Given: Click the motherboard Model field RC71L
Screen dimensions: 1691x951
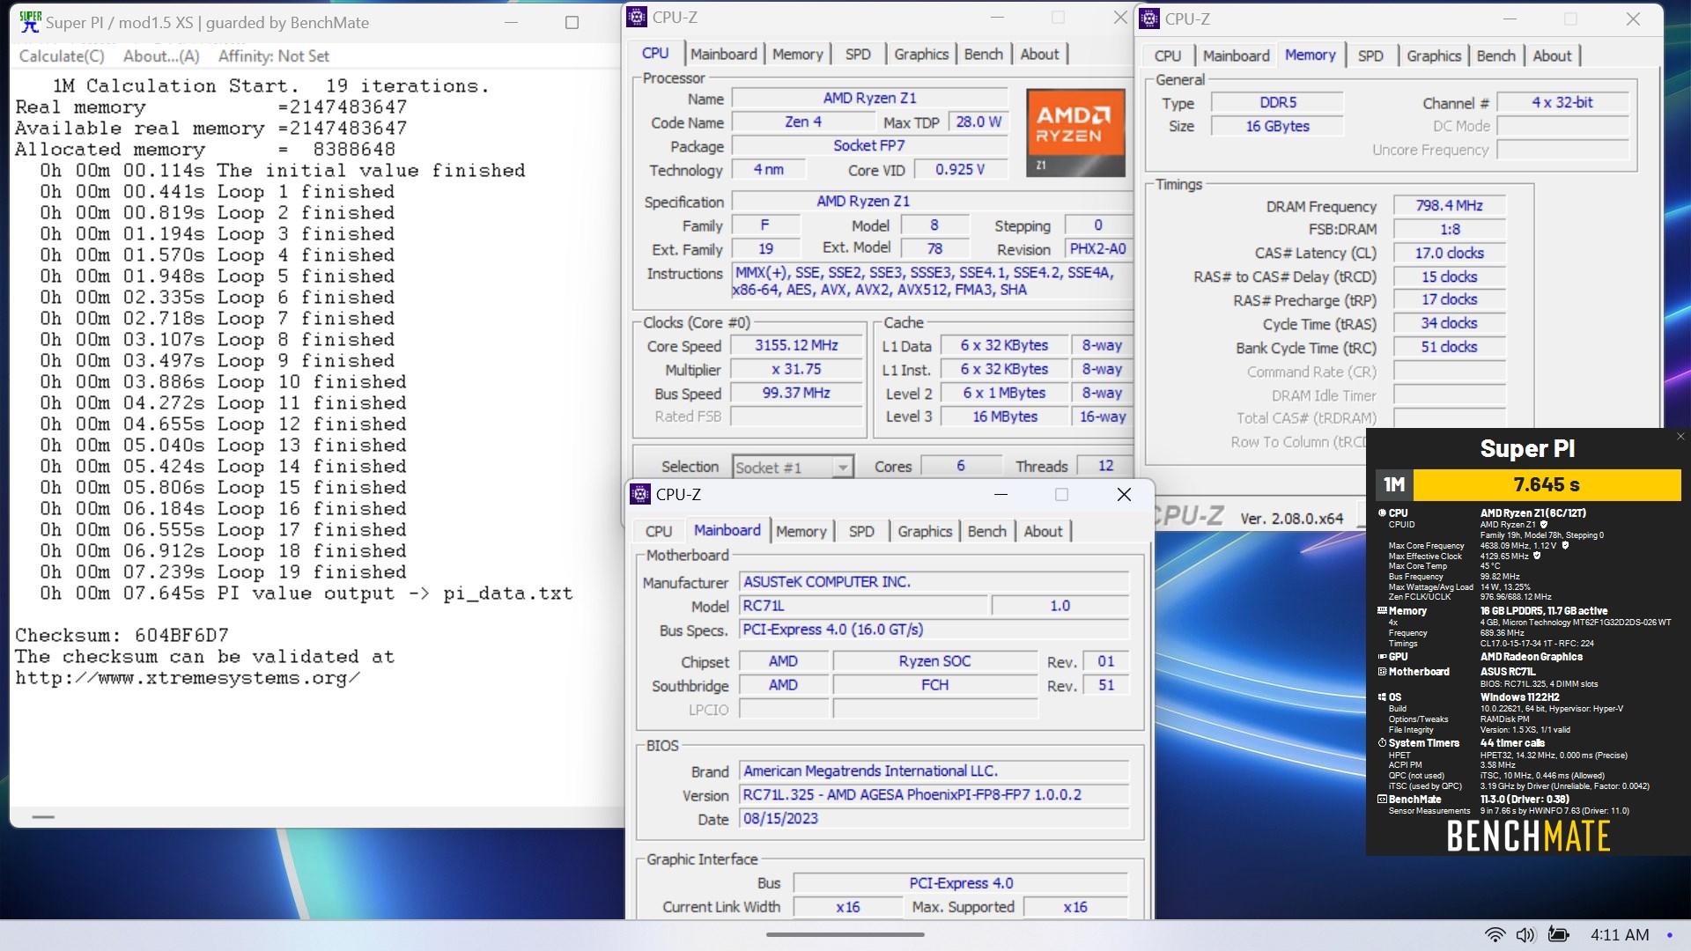Looking at the screenshot, I should [x=864, y=606].
